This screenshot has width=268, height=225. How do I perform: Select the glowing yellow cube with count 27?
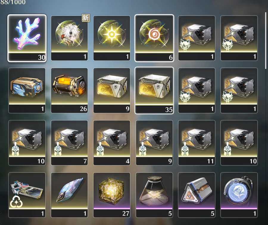[x=112, y=195]
